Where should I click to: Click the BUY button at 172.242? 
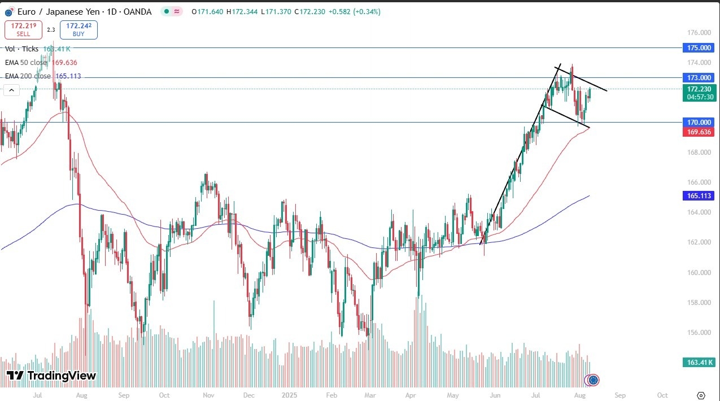click(x=78, y=30)
